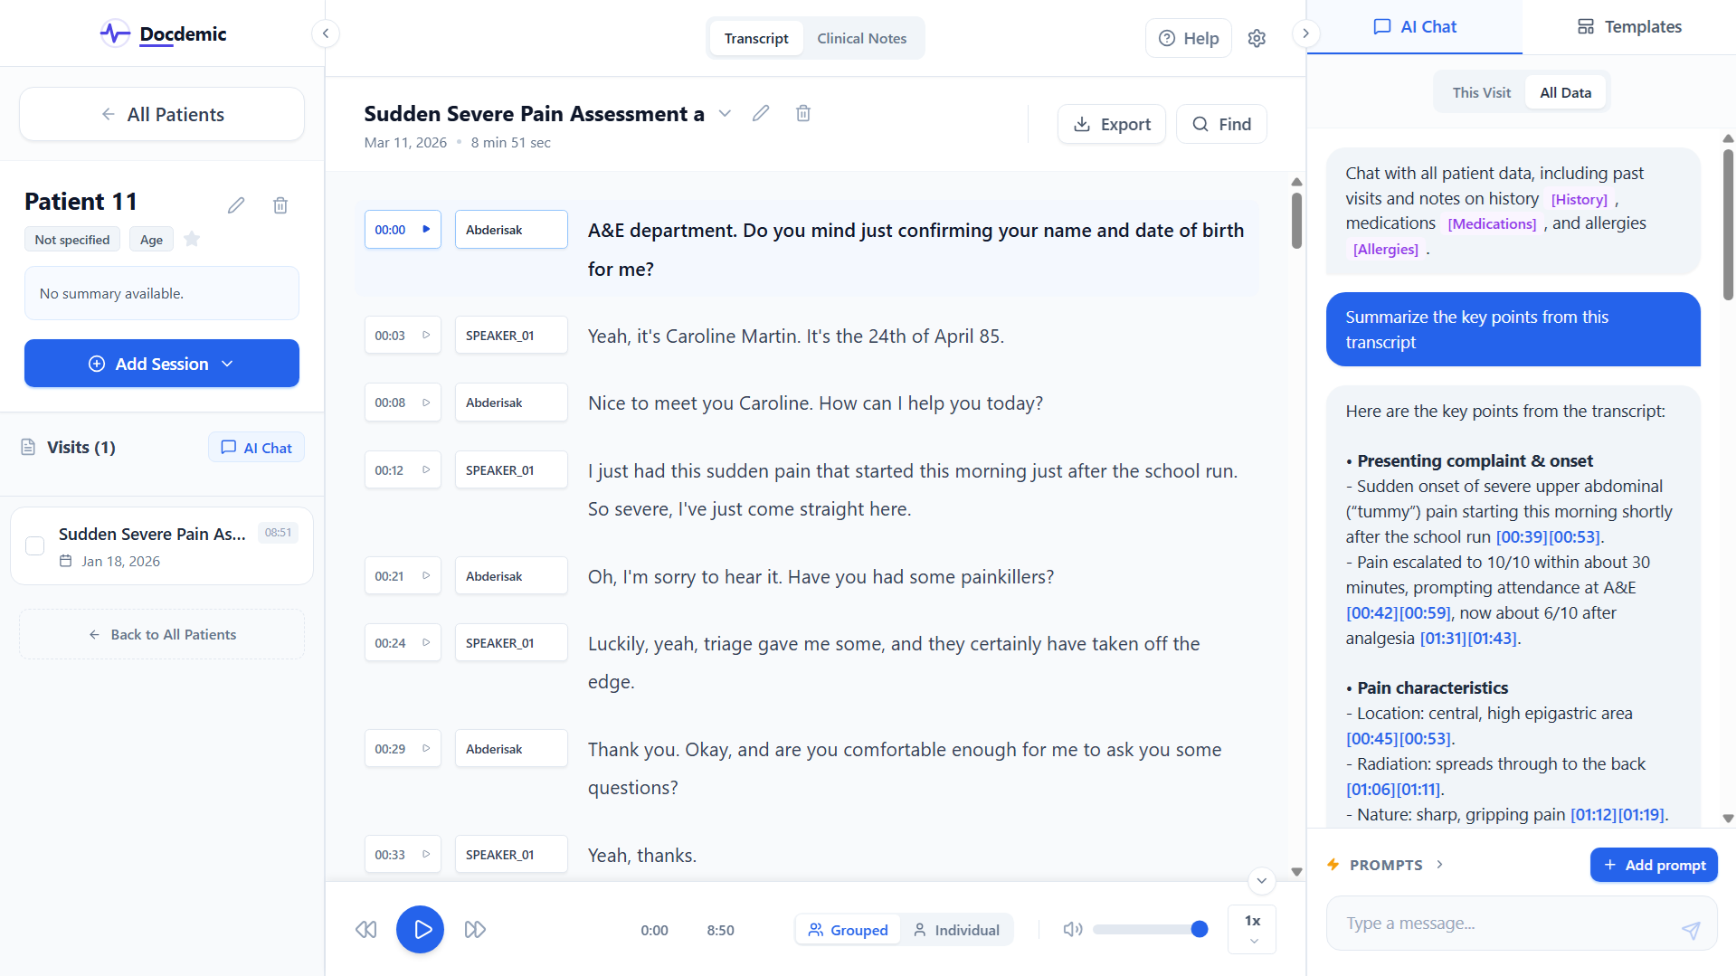Open the AI Chat tab
Screen dimensions: 1736x976
(x=1415, y=27)
